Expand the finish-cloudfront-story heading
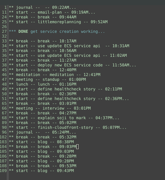Screen dimensions: 165x180 (x=68, y=127)
